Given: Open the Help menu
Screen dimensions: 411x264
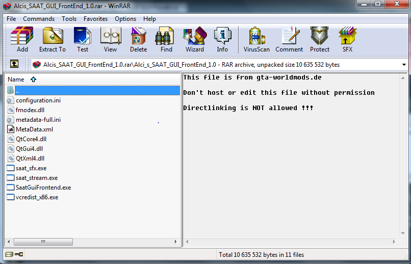Looking at the screenshot, I should (x=150, y=19).
